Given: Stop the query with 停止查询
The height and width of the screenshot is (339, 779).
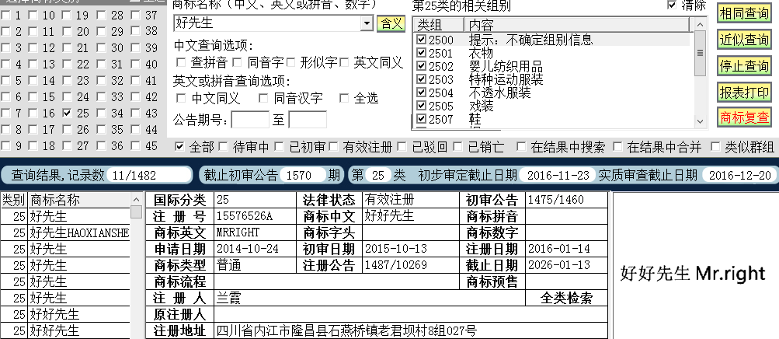Looking at the screenshot, I should pos(744,65).
